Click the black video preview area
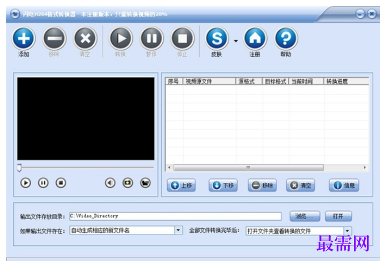The image size is (380, 261). click(86, 118)
